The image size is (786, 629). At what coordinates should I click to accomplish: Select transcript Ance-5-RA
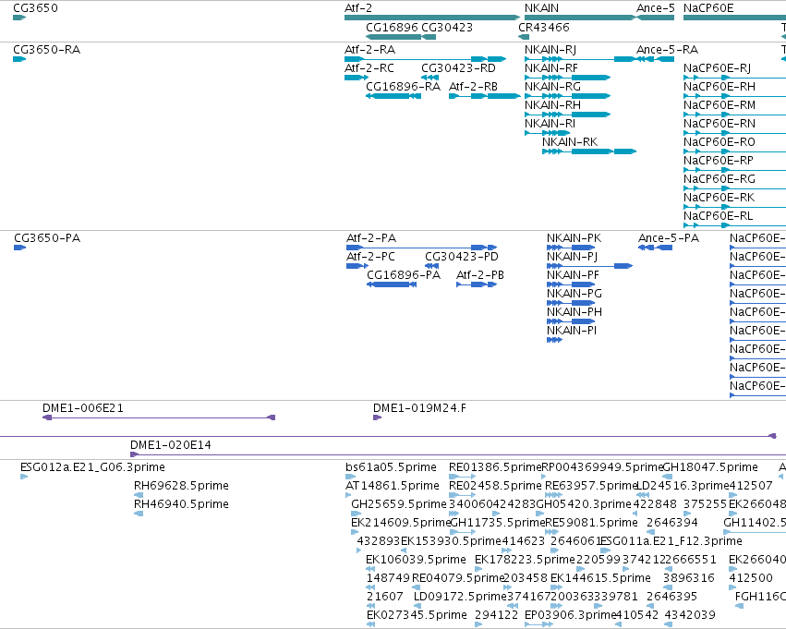coord(667,50)
